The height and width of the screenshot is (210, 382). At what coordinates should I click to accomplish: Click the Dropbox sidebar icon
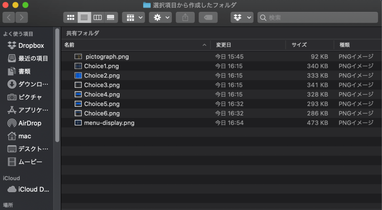point(12,45)
